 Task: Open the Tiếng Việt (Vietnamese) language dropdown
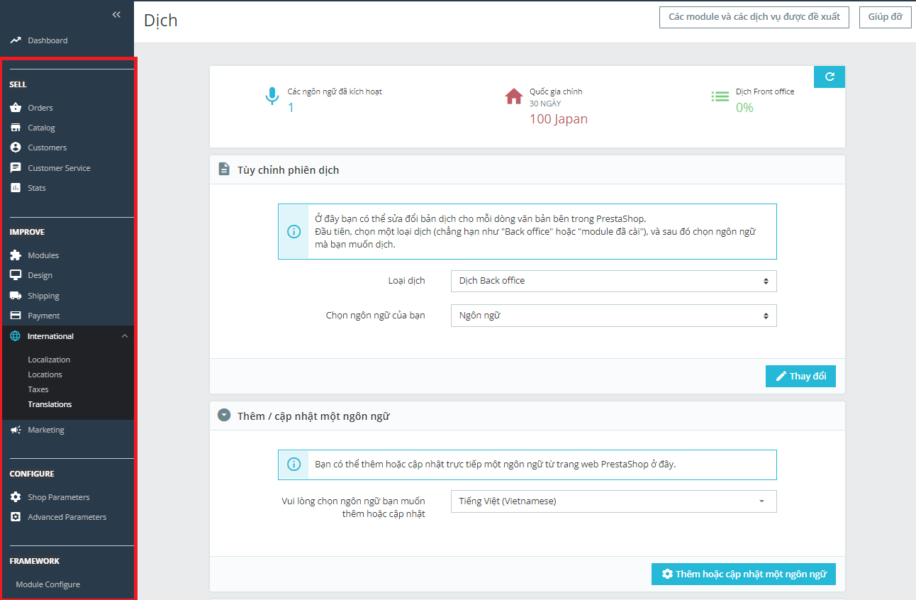(614, 501)
